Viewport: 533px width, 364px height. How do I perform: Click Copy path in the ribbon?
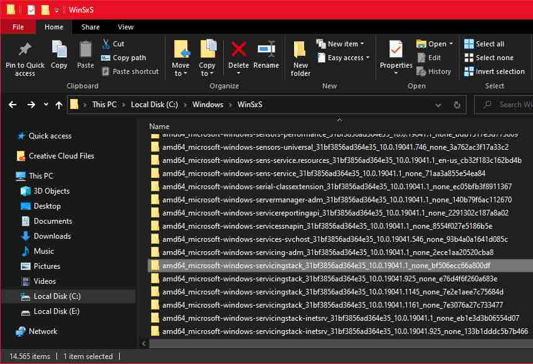tap(124, 58)
